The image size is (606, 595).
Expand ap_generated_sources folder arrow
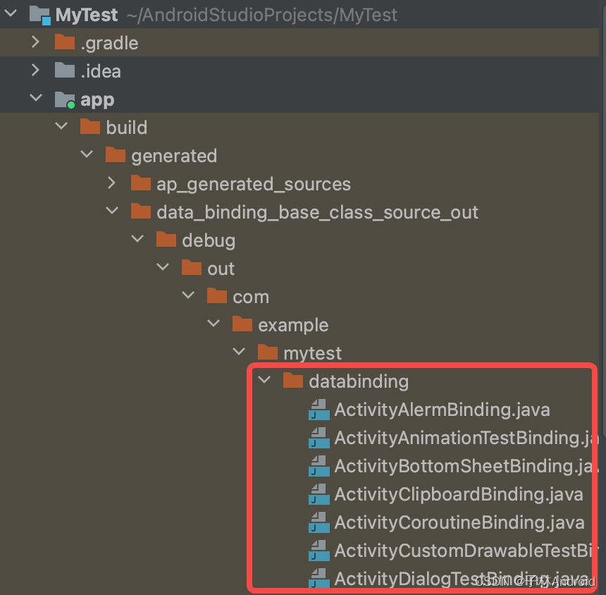tap(112, 183)
